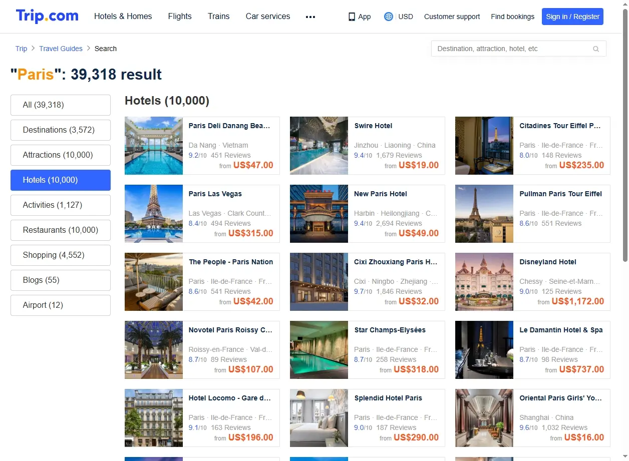Click the Sign in / Register button

coord(572,17)
